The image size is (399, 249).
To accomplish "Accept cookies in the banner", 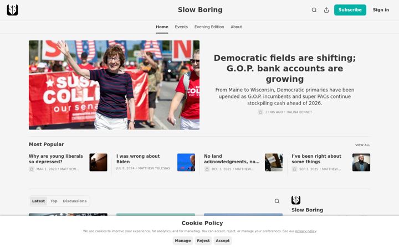I will point(223,241).
